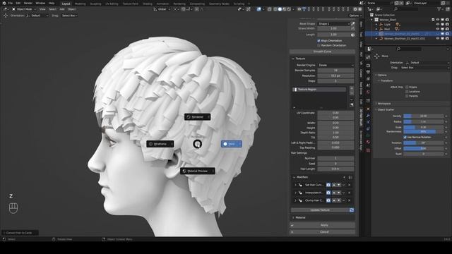Adjust the Randomness slider
This screenshot has width=452, height=254.
(423, 132)
